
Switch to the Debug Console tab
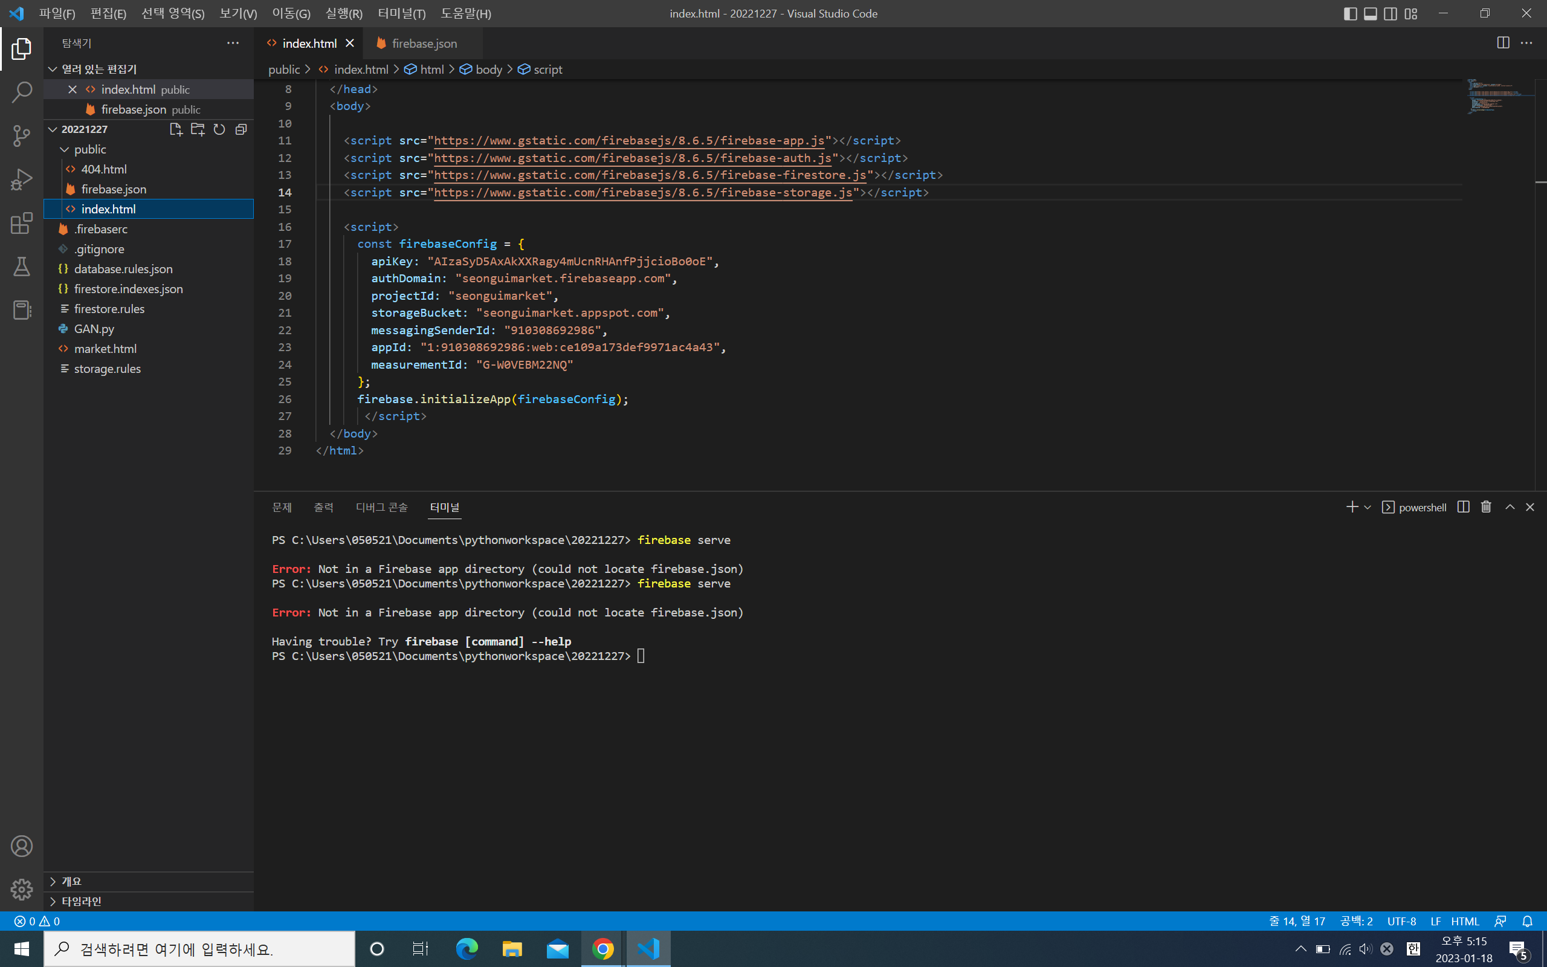coord(382,507)
